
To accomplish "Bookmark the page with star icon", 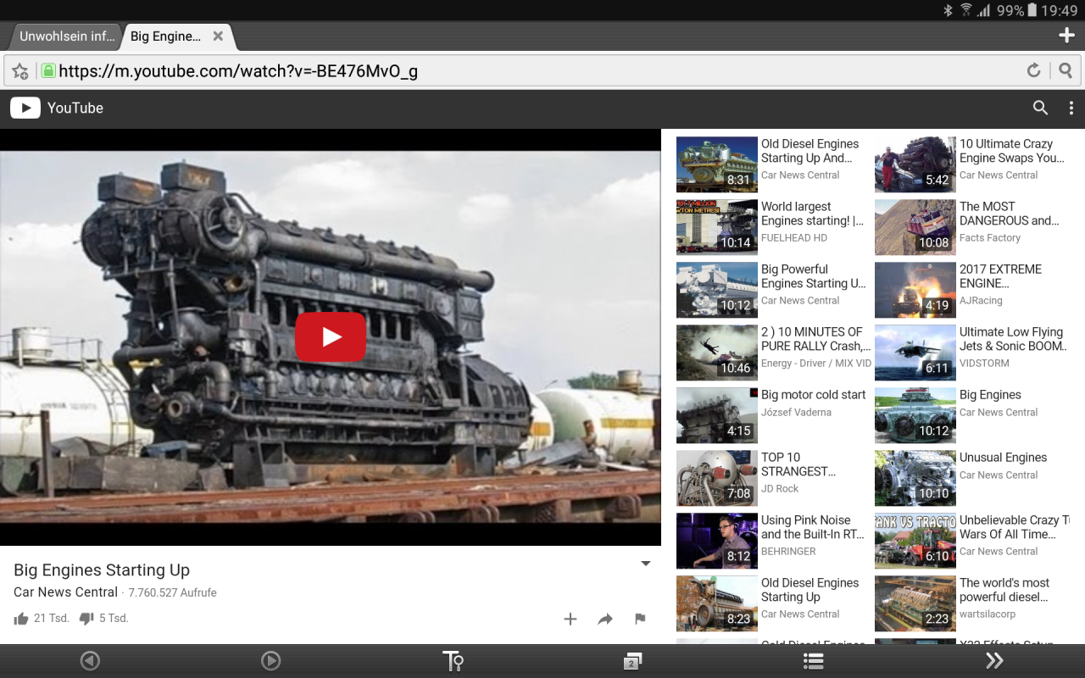I will pyautogui.click(x=20, y=71).
